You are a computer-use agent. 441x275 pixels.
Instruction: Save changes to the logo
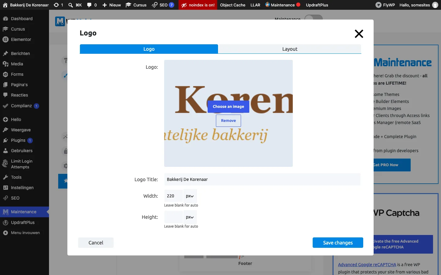click(x=338, y=243)
